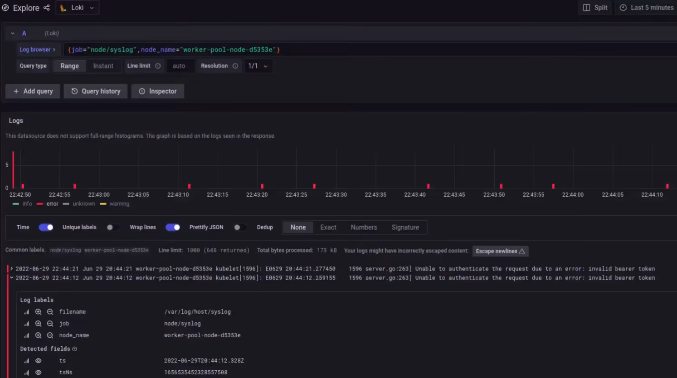Click the share link icon beside Explore

[x=46, y=7]
